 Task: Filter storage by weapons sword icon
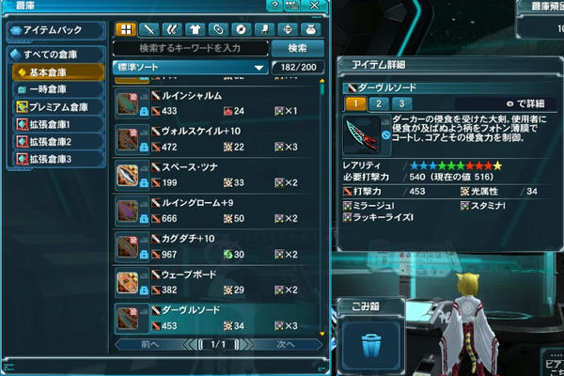click(x=149, y=29)
